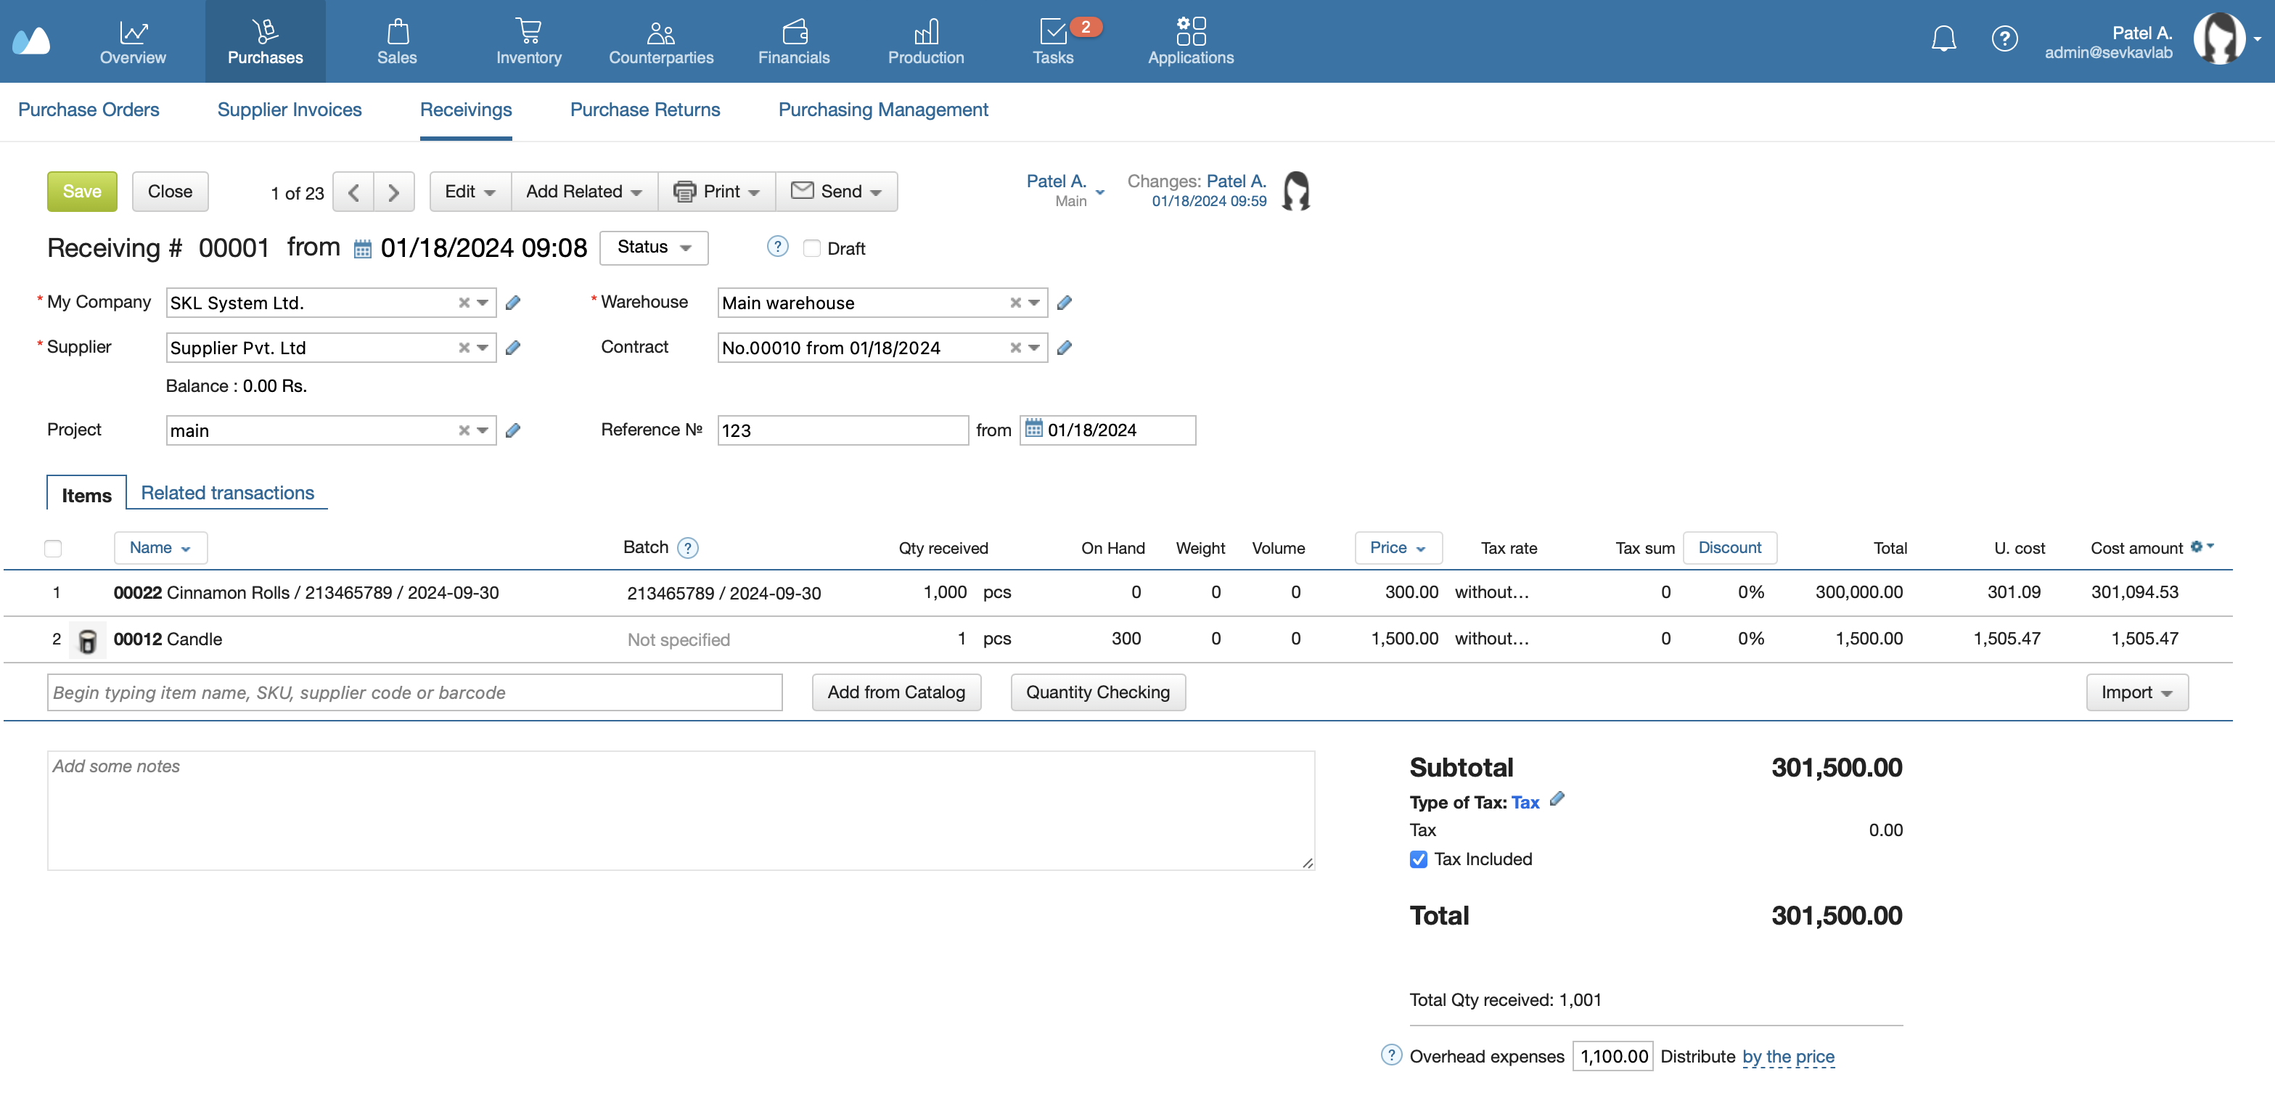Uncheck the Tax Included checkbox
This screenshot has width=2275, height=1109.
pyautogui.click(x=1419, y=859)
